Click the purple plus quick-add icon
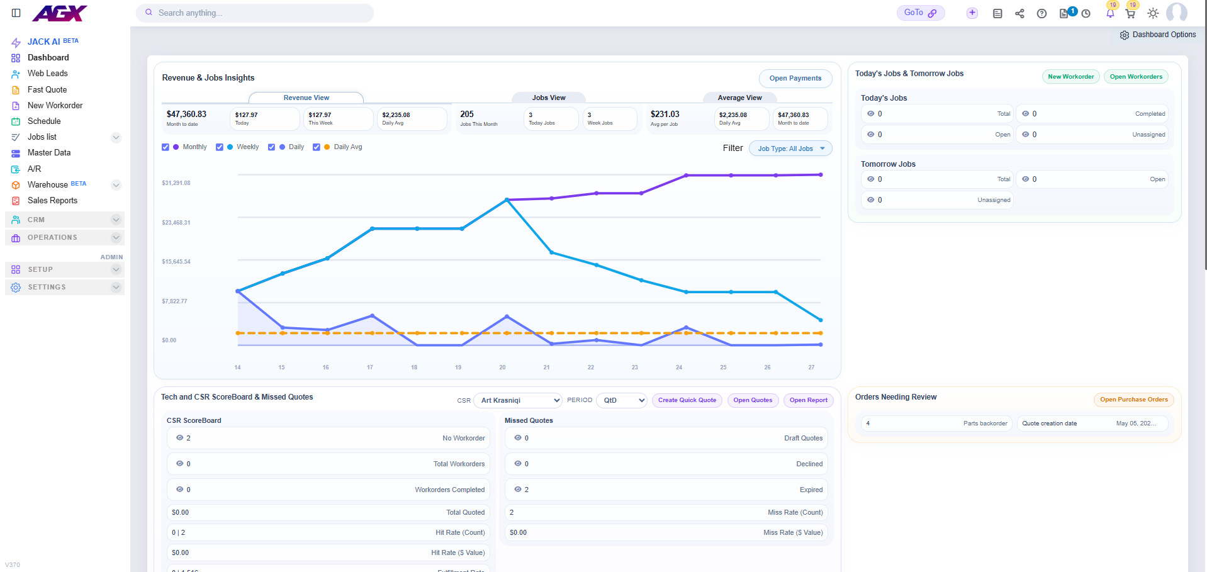Image resolution: width=1207 pixels, height=572 pixels. click(x=972, y=13)
